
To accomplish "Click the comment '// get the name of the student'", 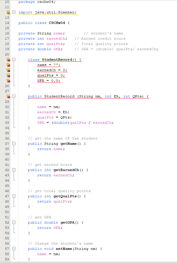I will (62, 139).
